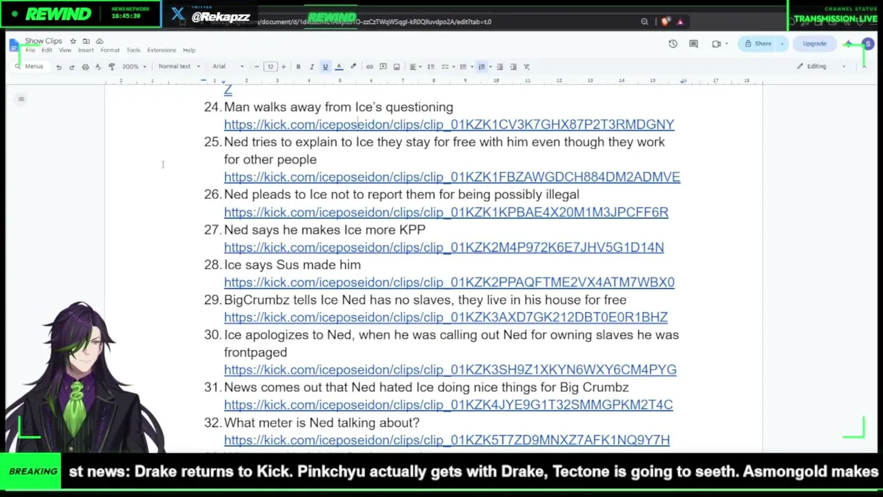Open clip link under item 26
This screenshot has width=883, height=497.
[446, 213]
